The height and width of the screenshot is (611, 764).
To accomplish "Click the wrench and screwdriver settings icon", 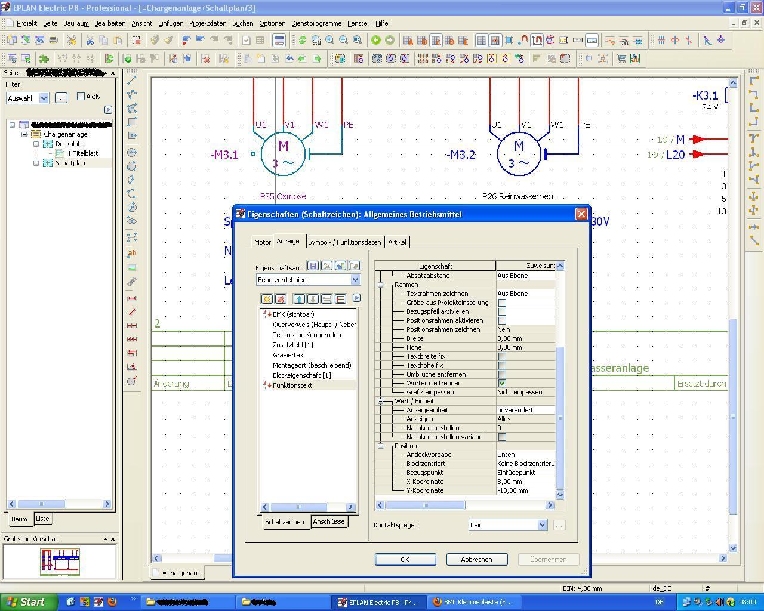I will 72,40.
